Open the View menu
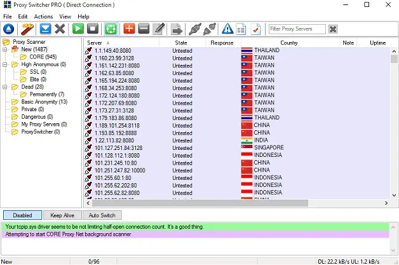Image resolution: width=399 pixels, height=265 pixels. tap(65, 16)
